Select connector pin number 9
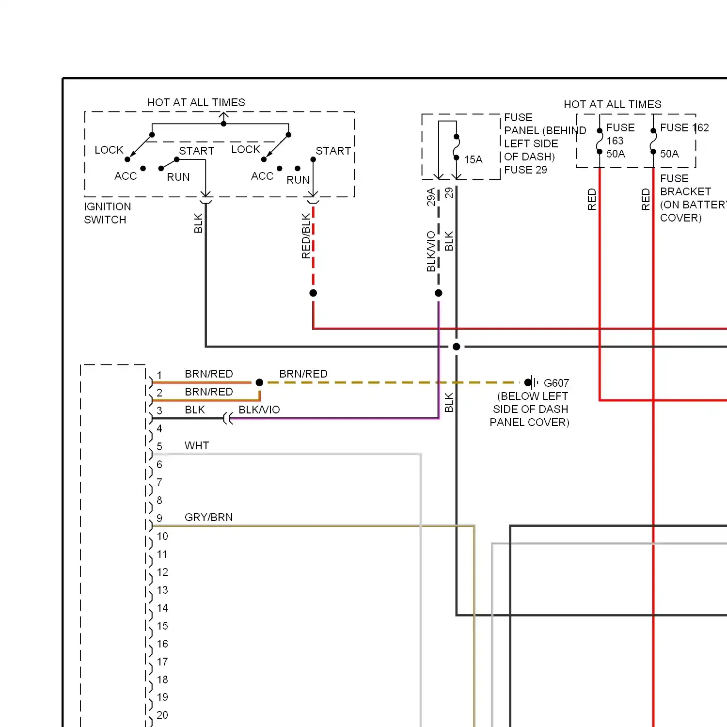The width and height of the screenshot is (727, 727). [159, 518]
